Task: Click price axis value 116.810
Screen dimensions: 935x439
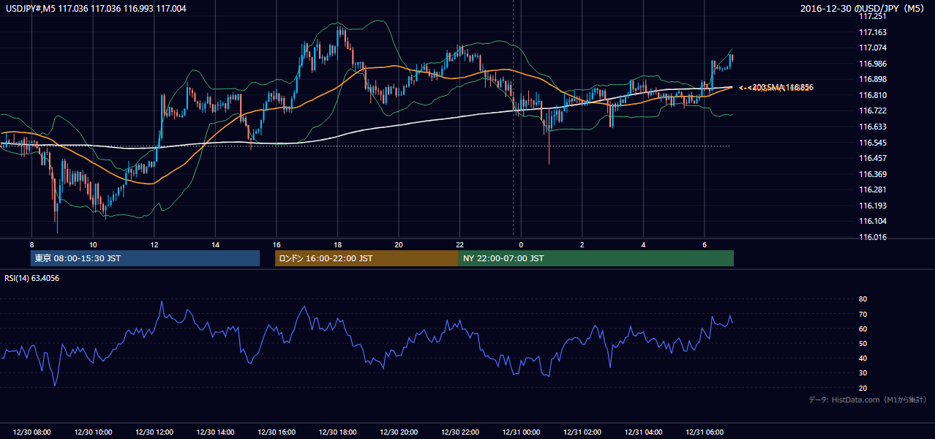Action: pyautogui.click(x=873, y=95)
